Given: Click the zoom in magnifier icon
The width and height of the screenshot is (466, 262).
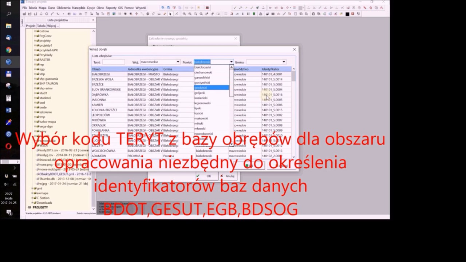Looking at the screenshot, I should tap(184, 14).
